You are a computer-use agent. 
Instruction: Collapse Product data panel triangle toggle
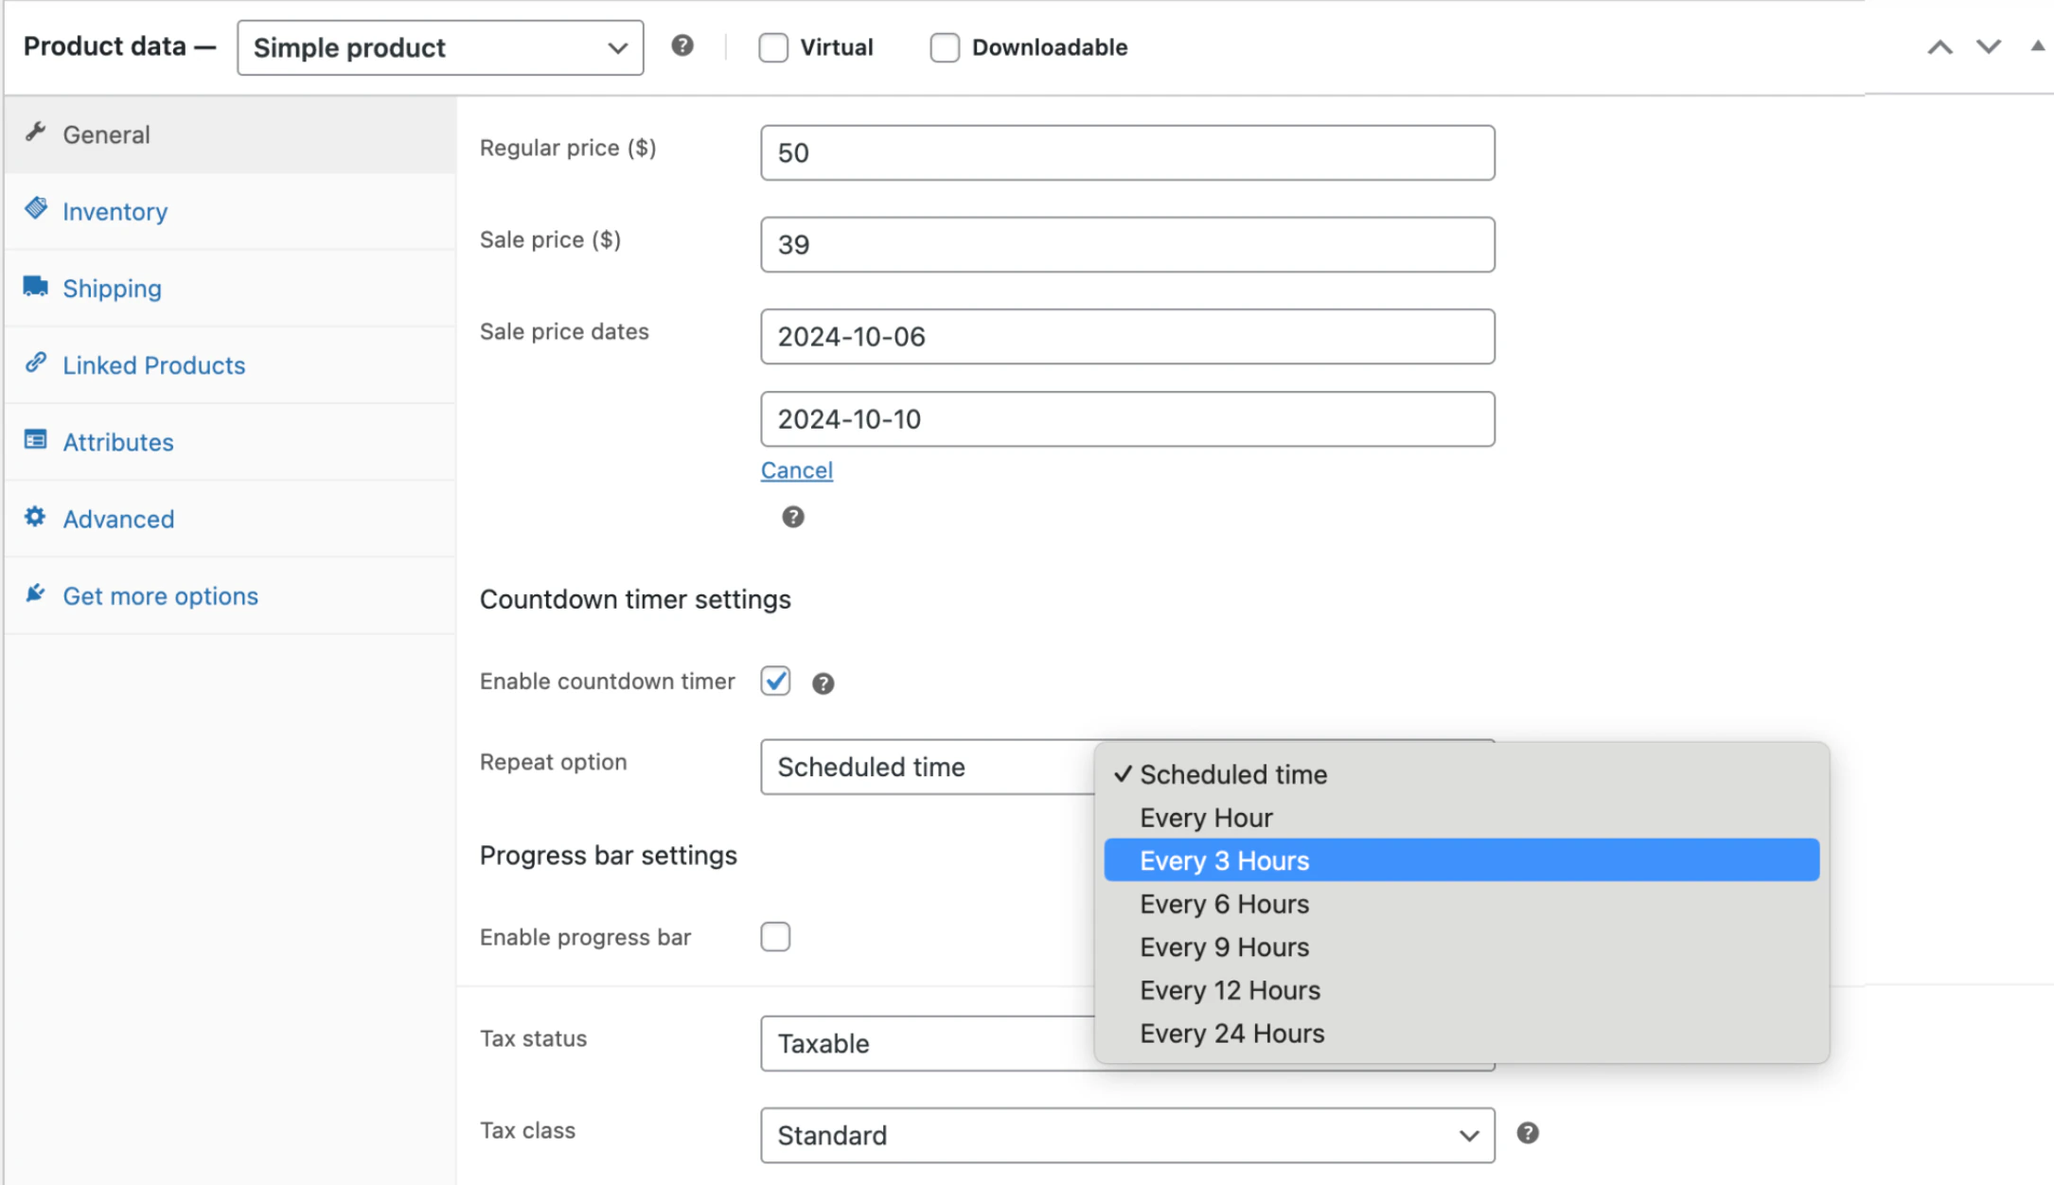coord(2038,45)
